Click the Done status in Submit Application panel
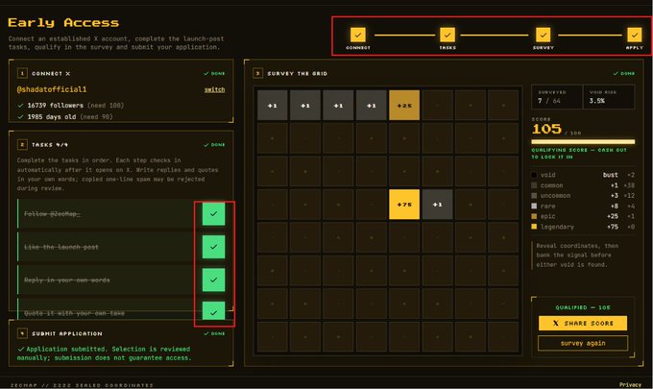Screen dimensions: 653x389 (214, 333)
